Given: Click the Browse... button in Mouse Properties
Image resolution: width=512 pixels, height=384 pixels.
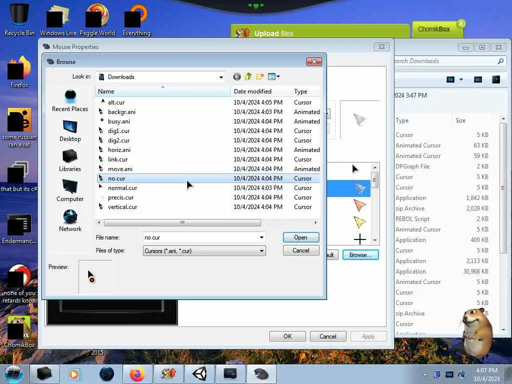Looking at the screenshot, I should [x=360, y=254].
